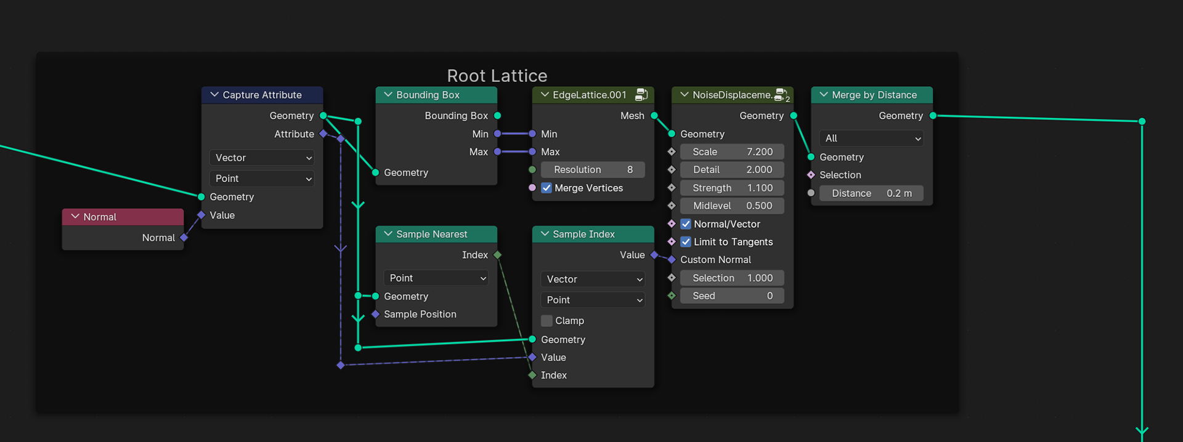Click the Bounding Box Max output socket
1183x442 pixels.
coord(497,151)
